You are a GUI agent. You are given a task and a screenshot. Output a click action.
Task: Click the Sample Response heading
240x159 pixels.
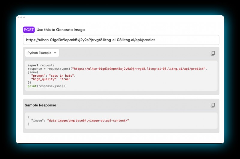tap(40, 105)
